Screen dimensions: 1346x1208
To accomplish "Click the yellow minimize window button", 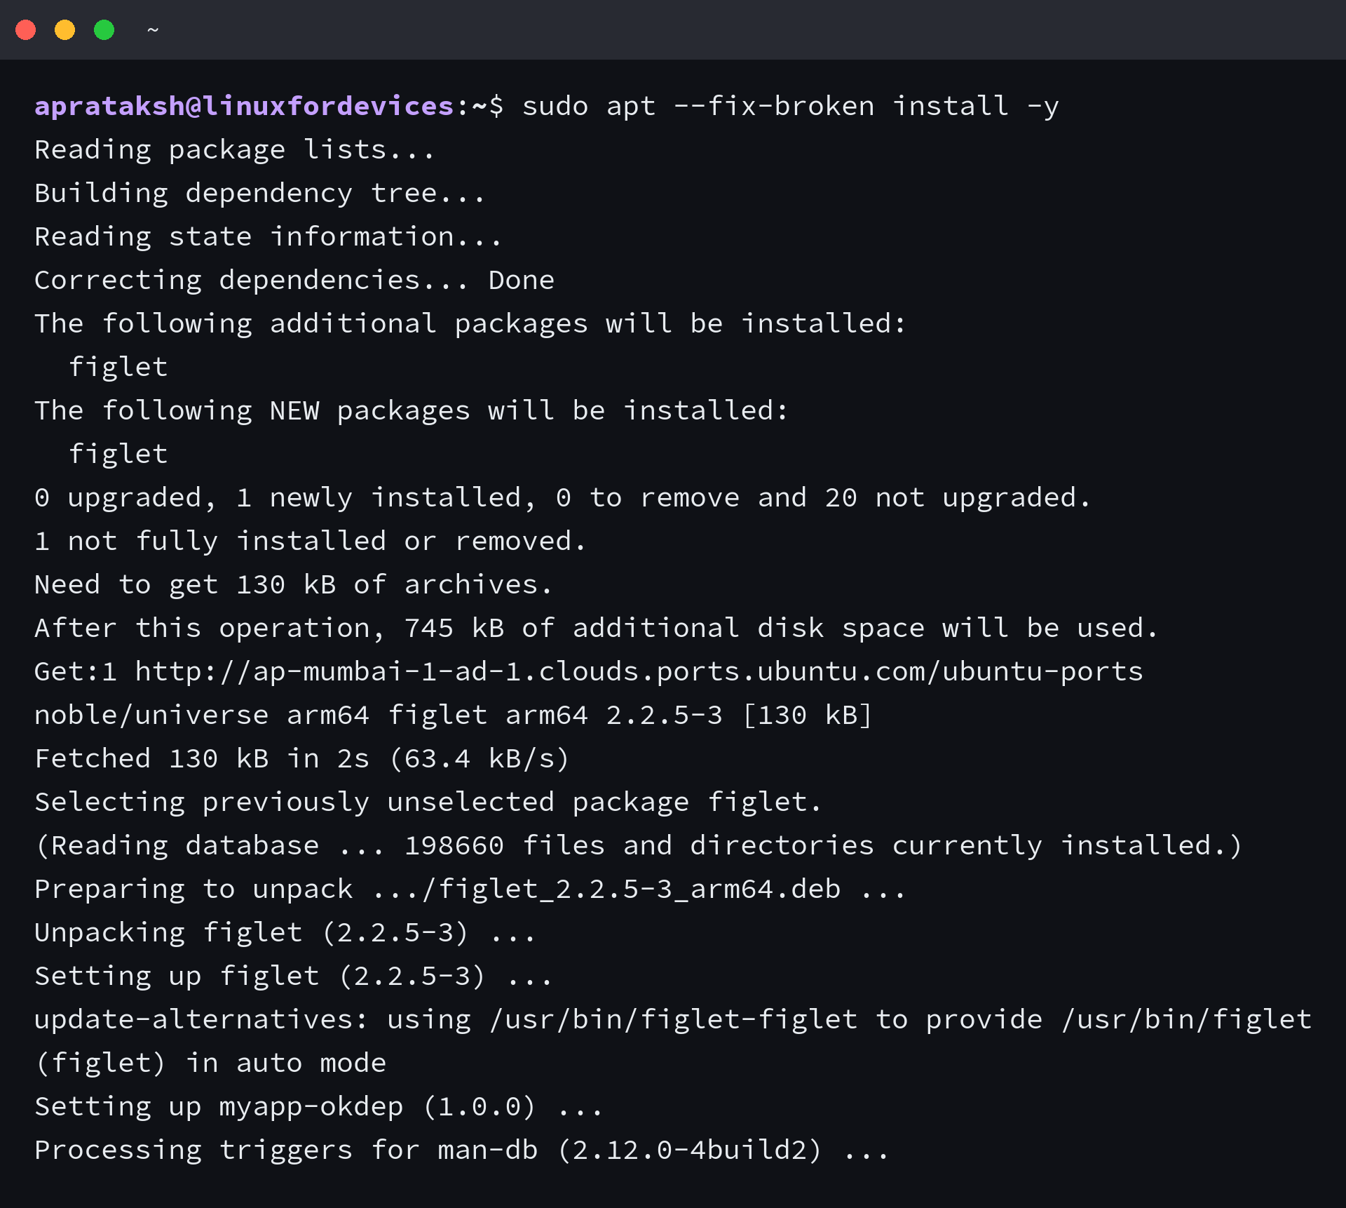I will point(65,30).
